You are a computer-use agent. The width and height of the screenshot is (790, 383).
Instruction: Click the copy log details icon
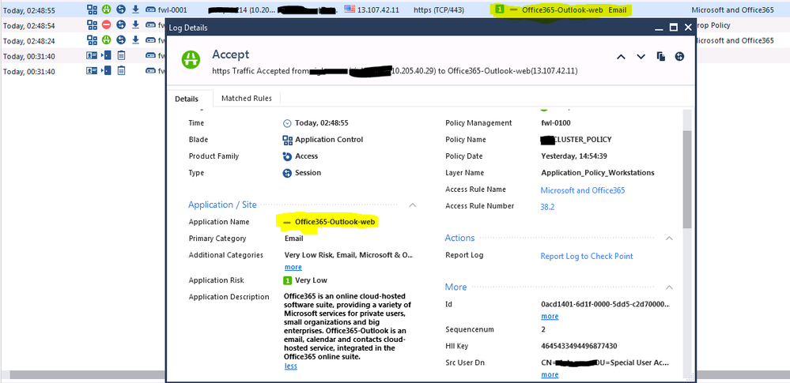(660, 57)
